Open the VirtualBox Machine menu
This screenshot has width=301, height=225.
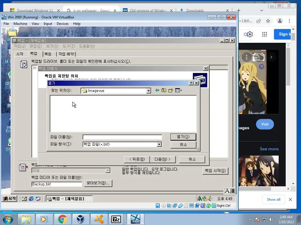20,24
